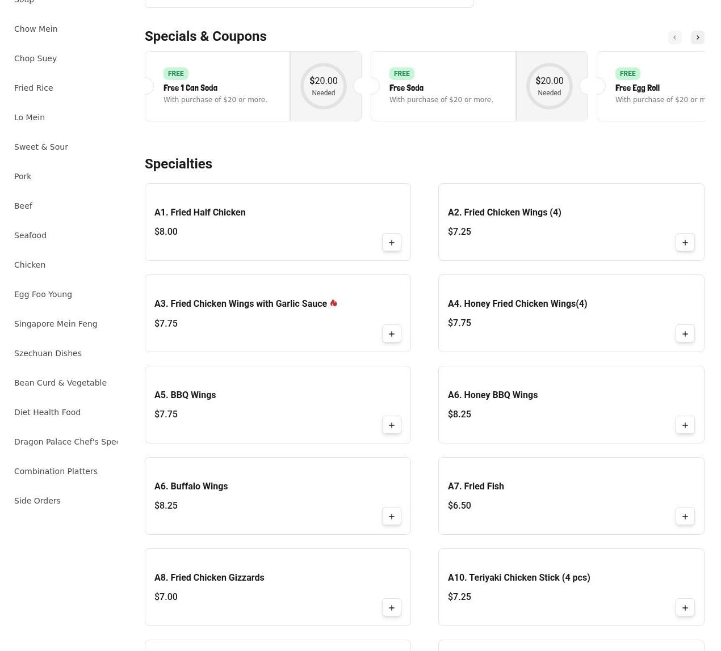
Task: Add A4. Honey Fried Chicken Wings
Action: pos(685,334)
